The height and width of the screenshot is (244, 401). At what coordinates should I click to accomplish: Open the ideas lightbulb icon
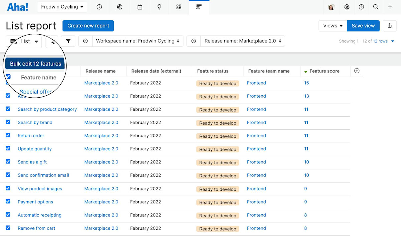point(159,7)
